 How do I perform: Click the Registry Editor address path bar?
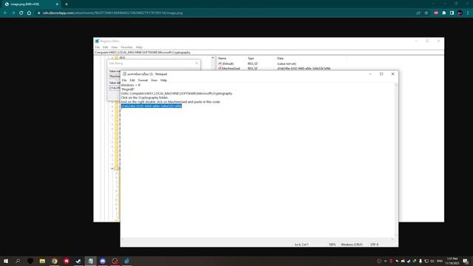(268, 52)
